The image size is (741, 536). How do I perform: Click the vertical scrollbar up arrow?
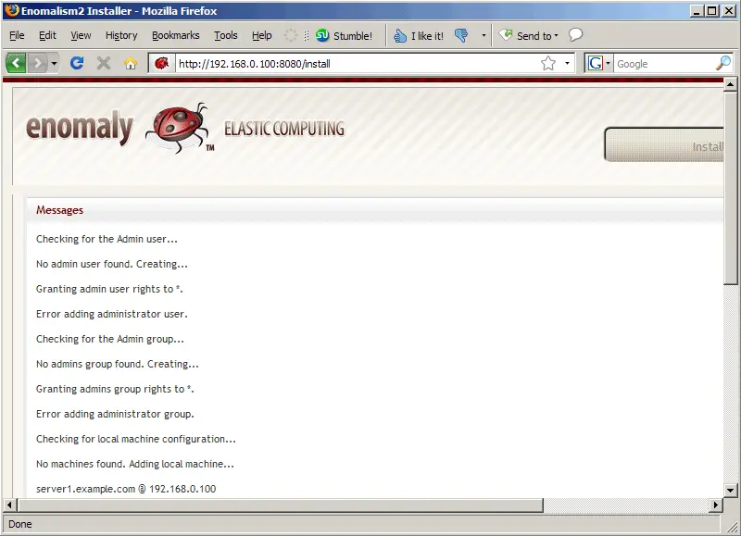point(730,84)
